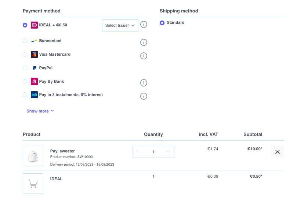Click the iDEAL line item name
308x203 pixels.
tap(57, 179)
